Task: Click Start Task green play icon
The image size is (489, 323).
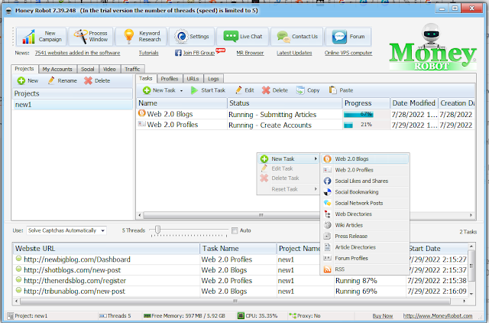Action: point(194,90)
